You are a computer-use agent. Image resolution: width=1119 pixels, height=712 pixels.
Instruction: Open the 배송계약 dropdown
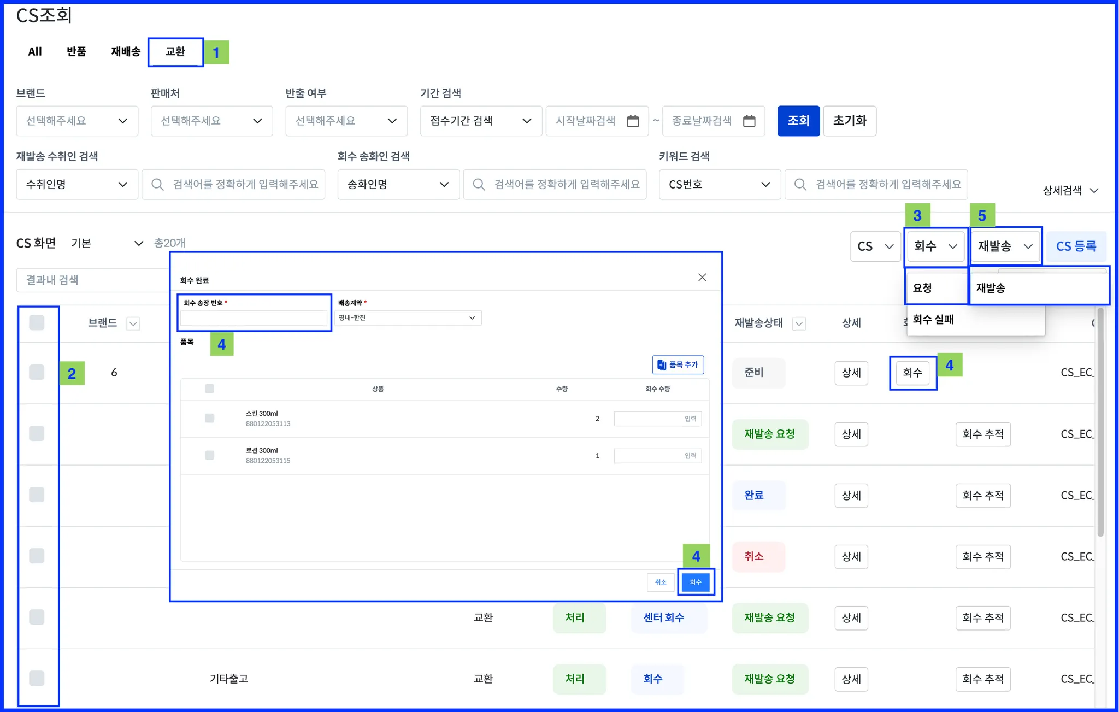408,317
